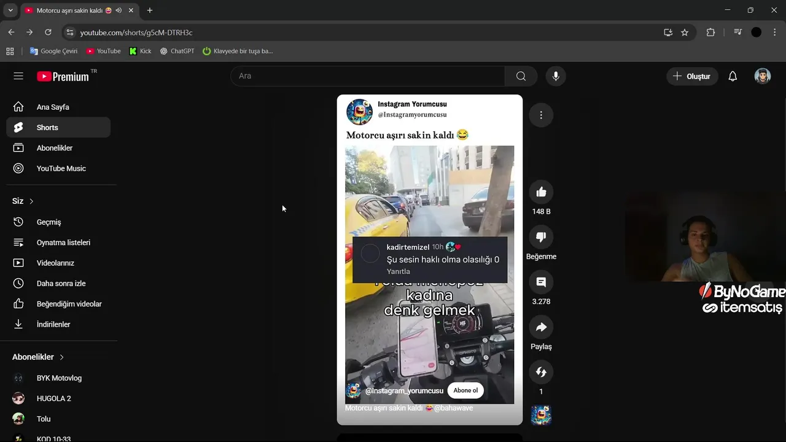The height and width of the screenshot is (442, 786).
Task: Close the Motorcu aşırı sakin kaldı tab
Action: pos(131,10)
